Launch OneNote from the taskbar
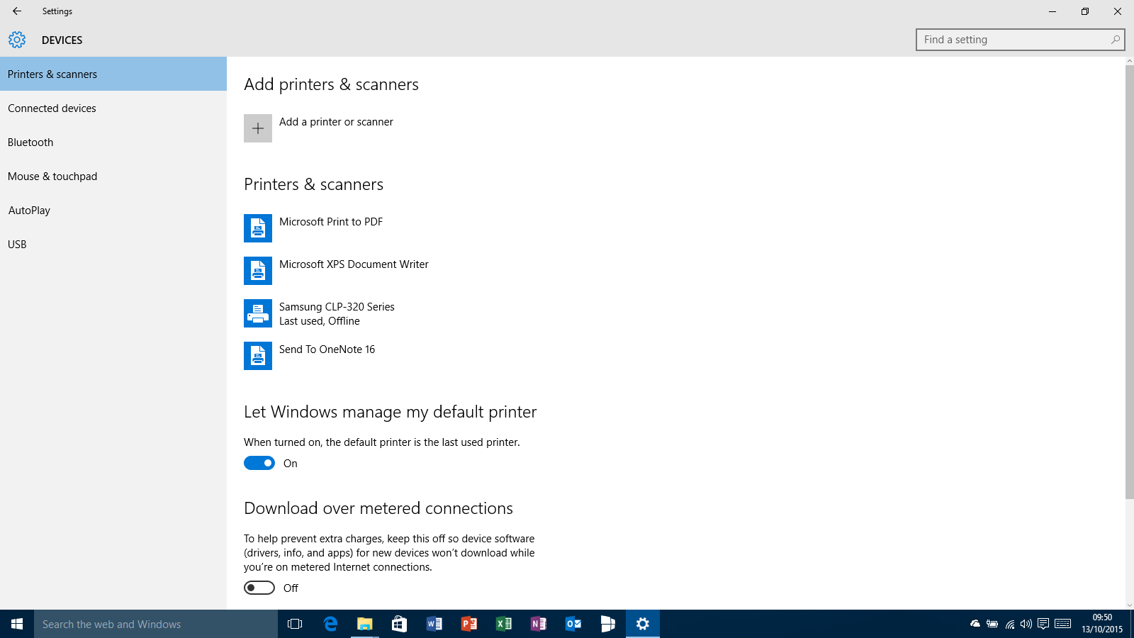 [538, 624]
